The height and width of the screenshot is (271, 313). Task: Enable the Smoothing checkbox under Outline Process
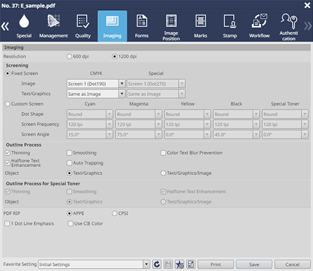(x=69, y=152)
